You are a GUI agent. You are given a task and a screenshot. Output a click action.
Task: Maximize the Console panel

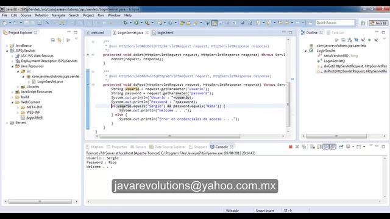(x=383, y=147)
